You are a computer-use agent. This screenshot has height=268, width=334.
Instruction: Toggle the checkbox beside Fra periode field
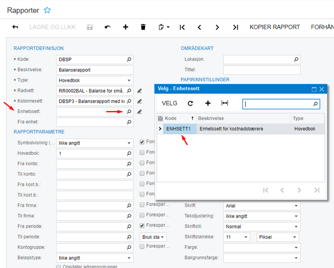pos(142,225)
